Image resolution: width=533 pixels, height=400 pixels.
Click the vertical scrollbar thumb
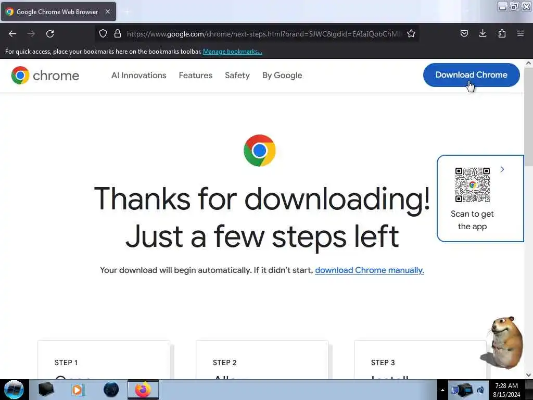tap(528, 116)
